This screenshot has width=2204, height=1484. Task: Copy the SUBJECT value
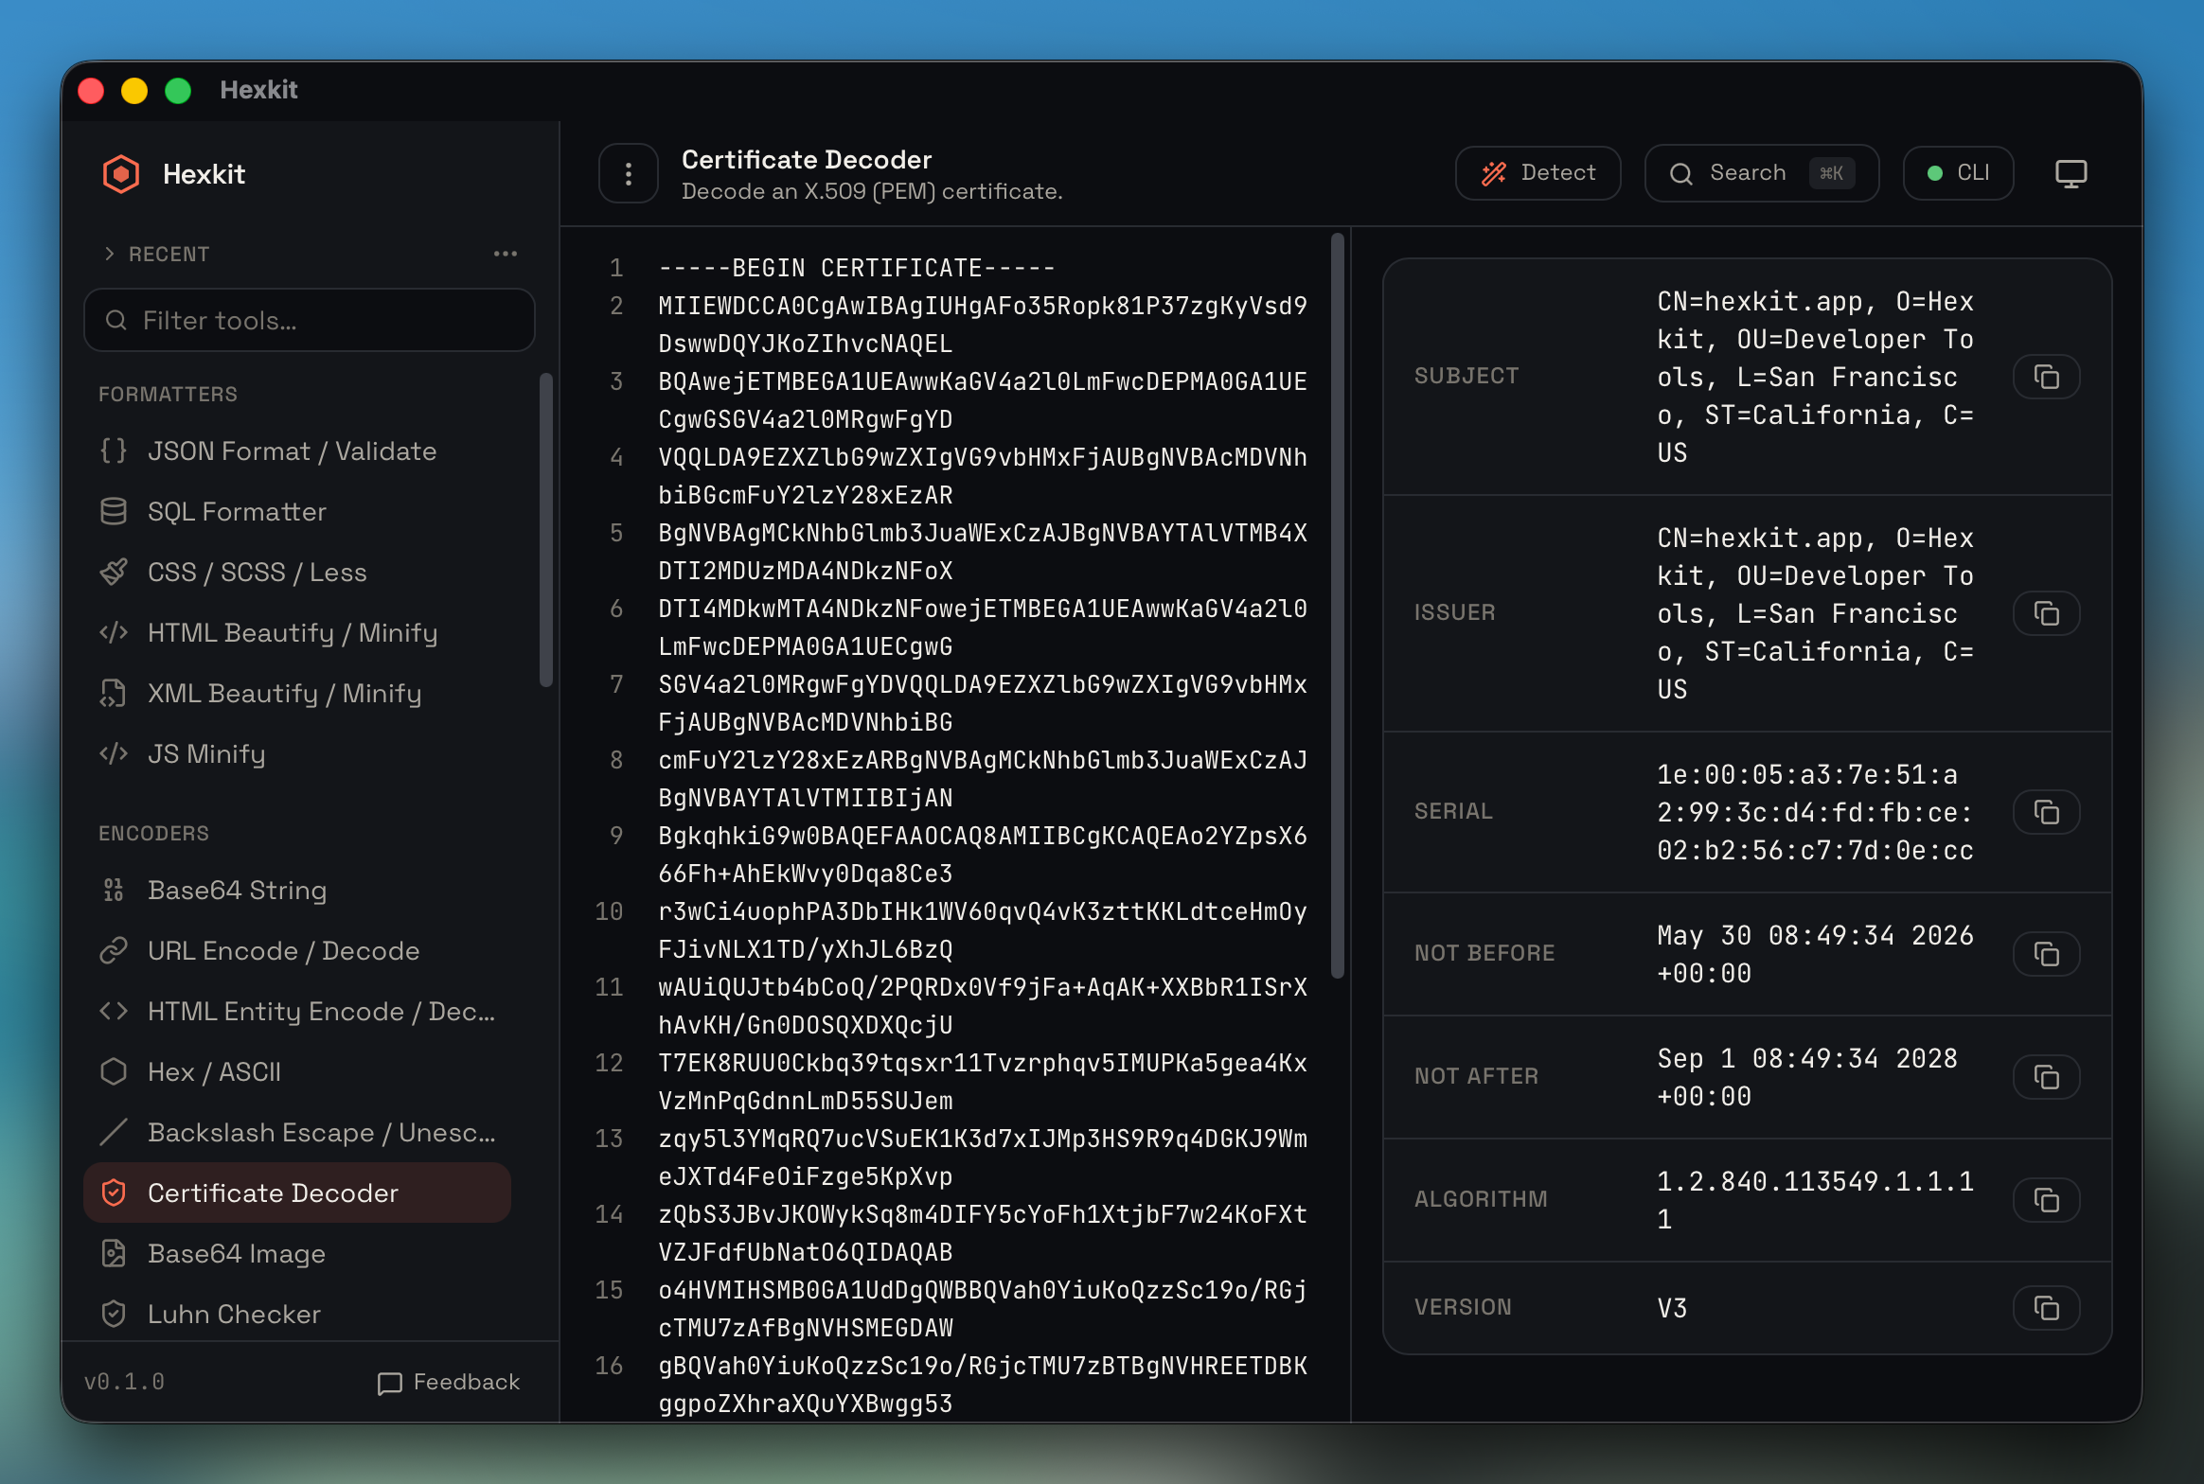click(x=2046, y=377)
